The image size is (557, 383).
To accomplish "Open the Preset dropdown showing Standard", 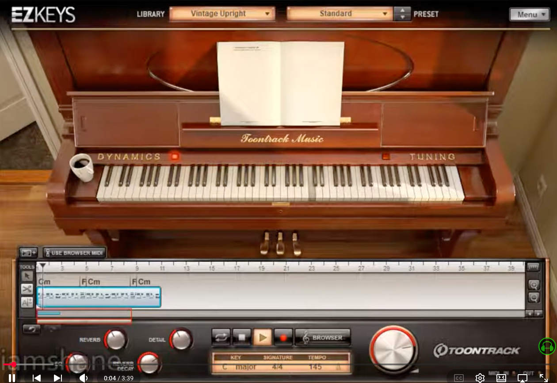I will (340, 14).
